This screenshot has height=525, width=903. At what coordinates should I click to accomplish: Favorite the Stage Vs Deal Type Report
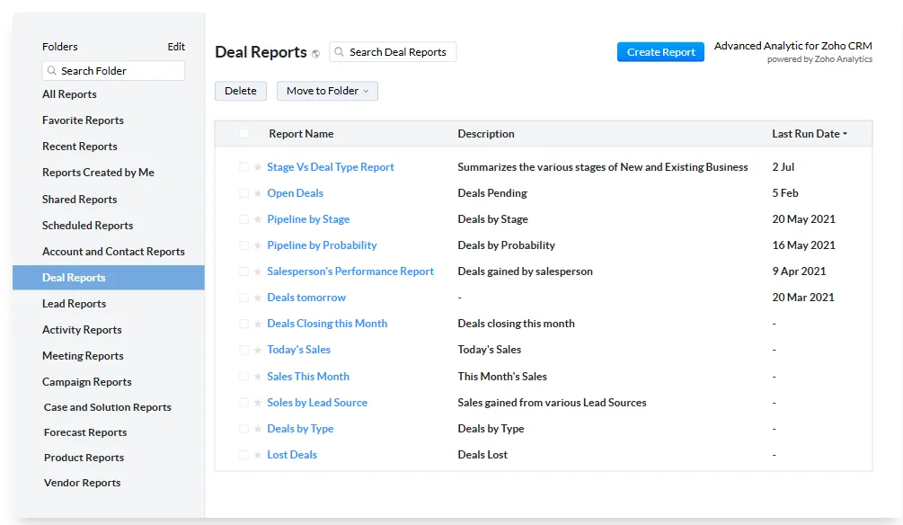coord(257,167)
